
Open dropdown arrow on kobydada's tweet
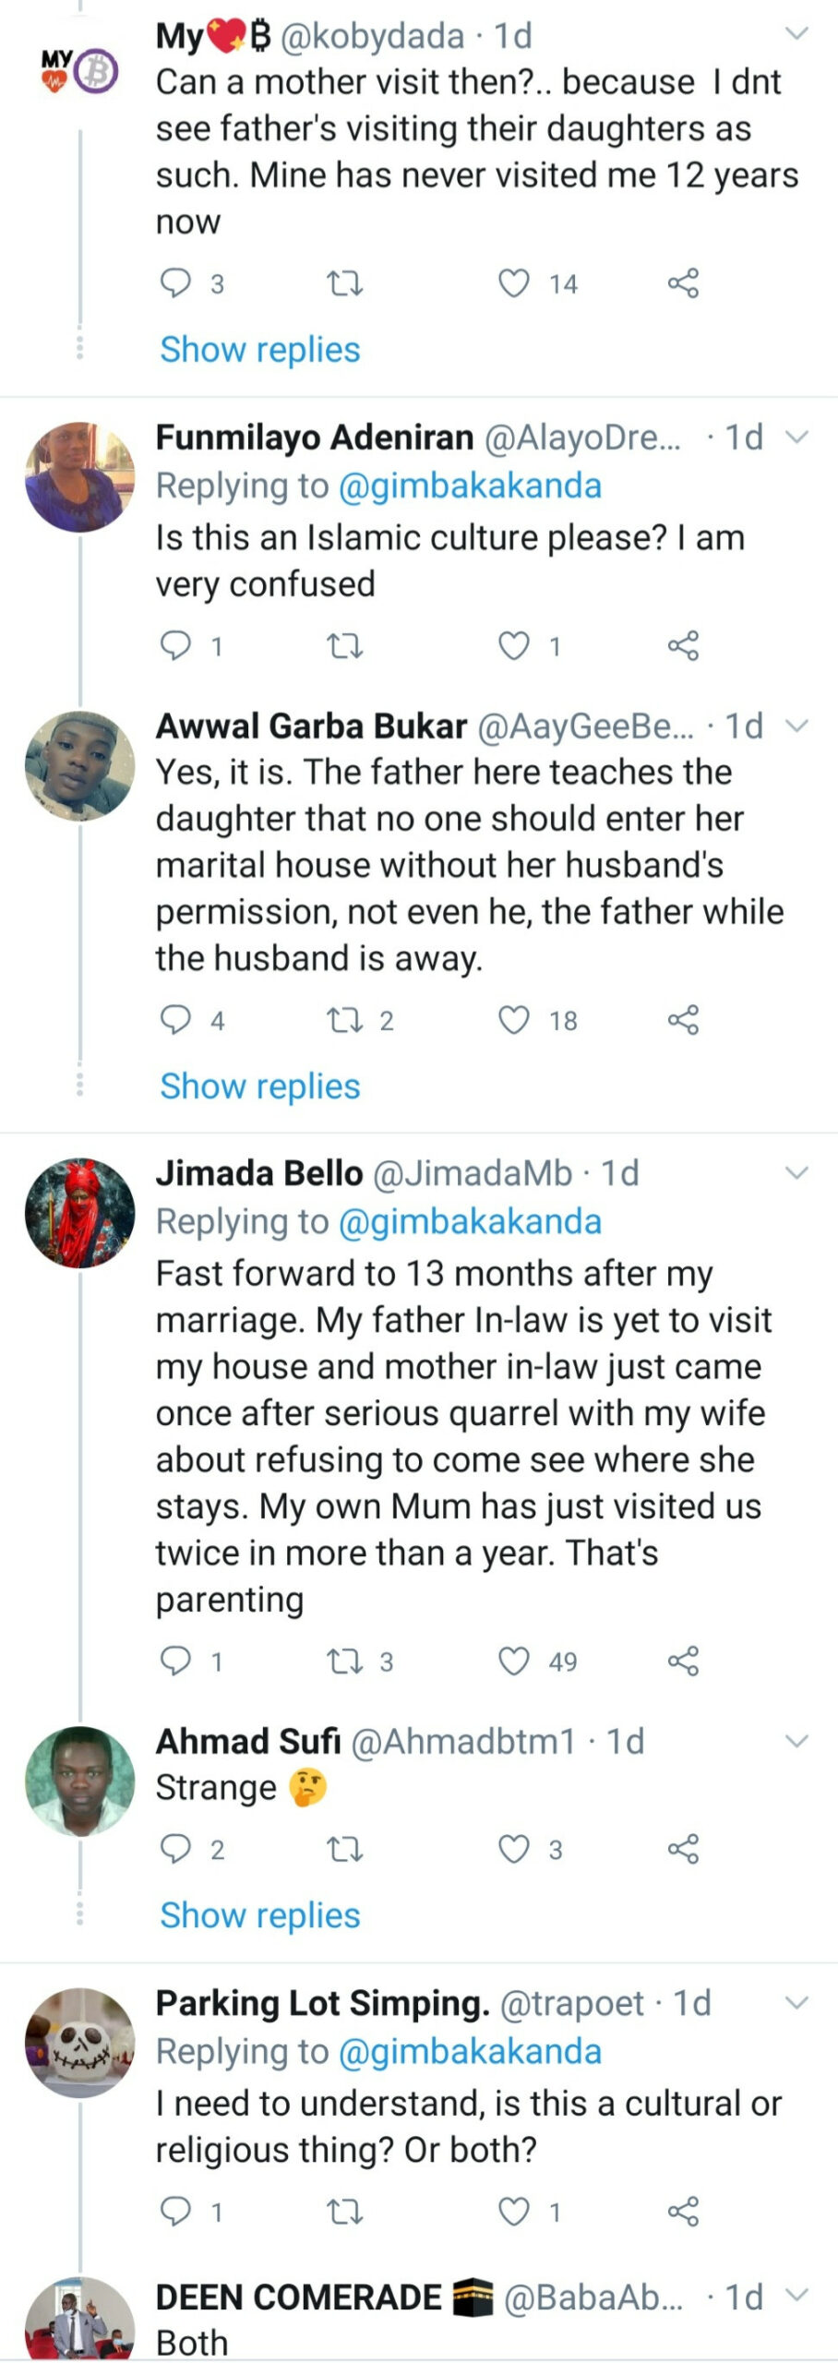pos(796,35)
